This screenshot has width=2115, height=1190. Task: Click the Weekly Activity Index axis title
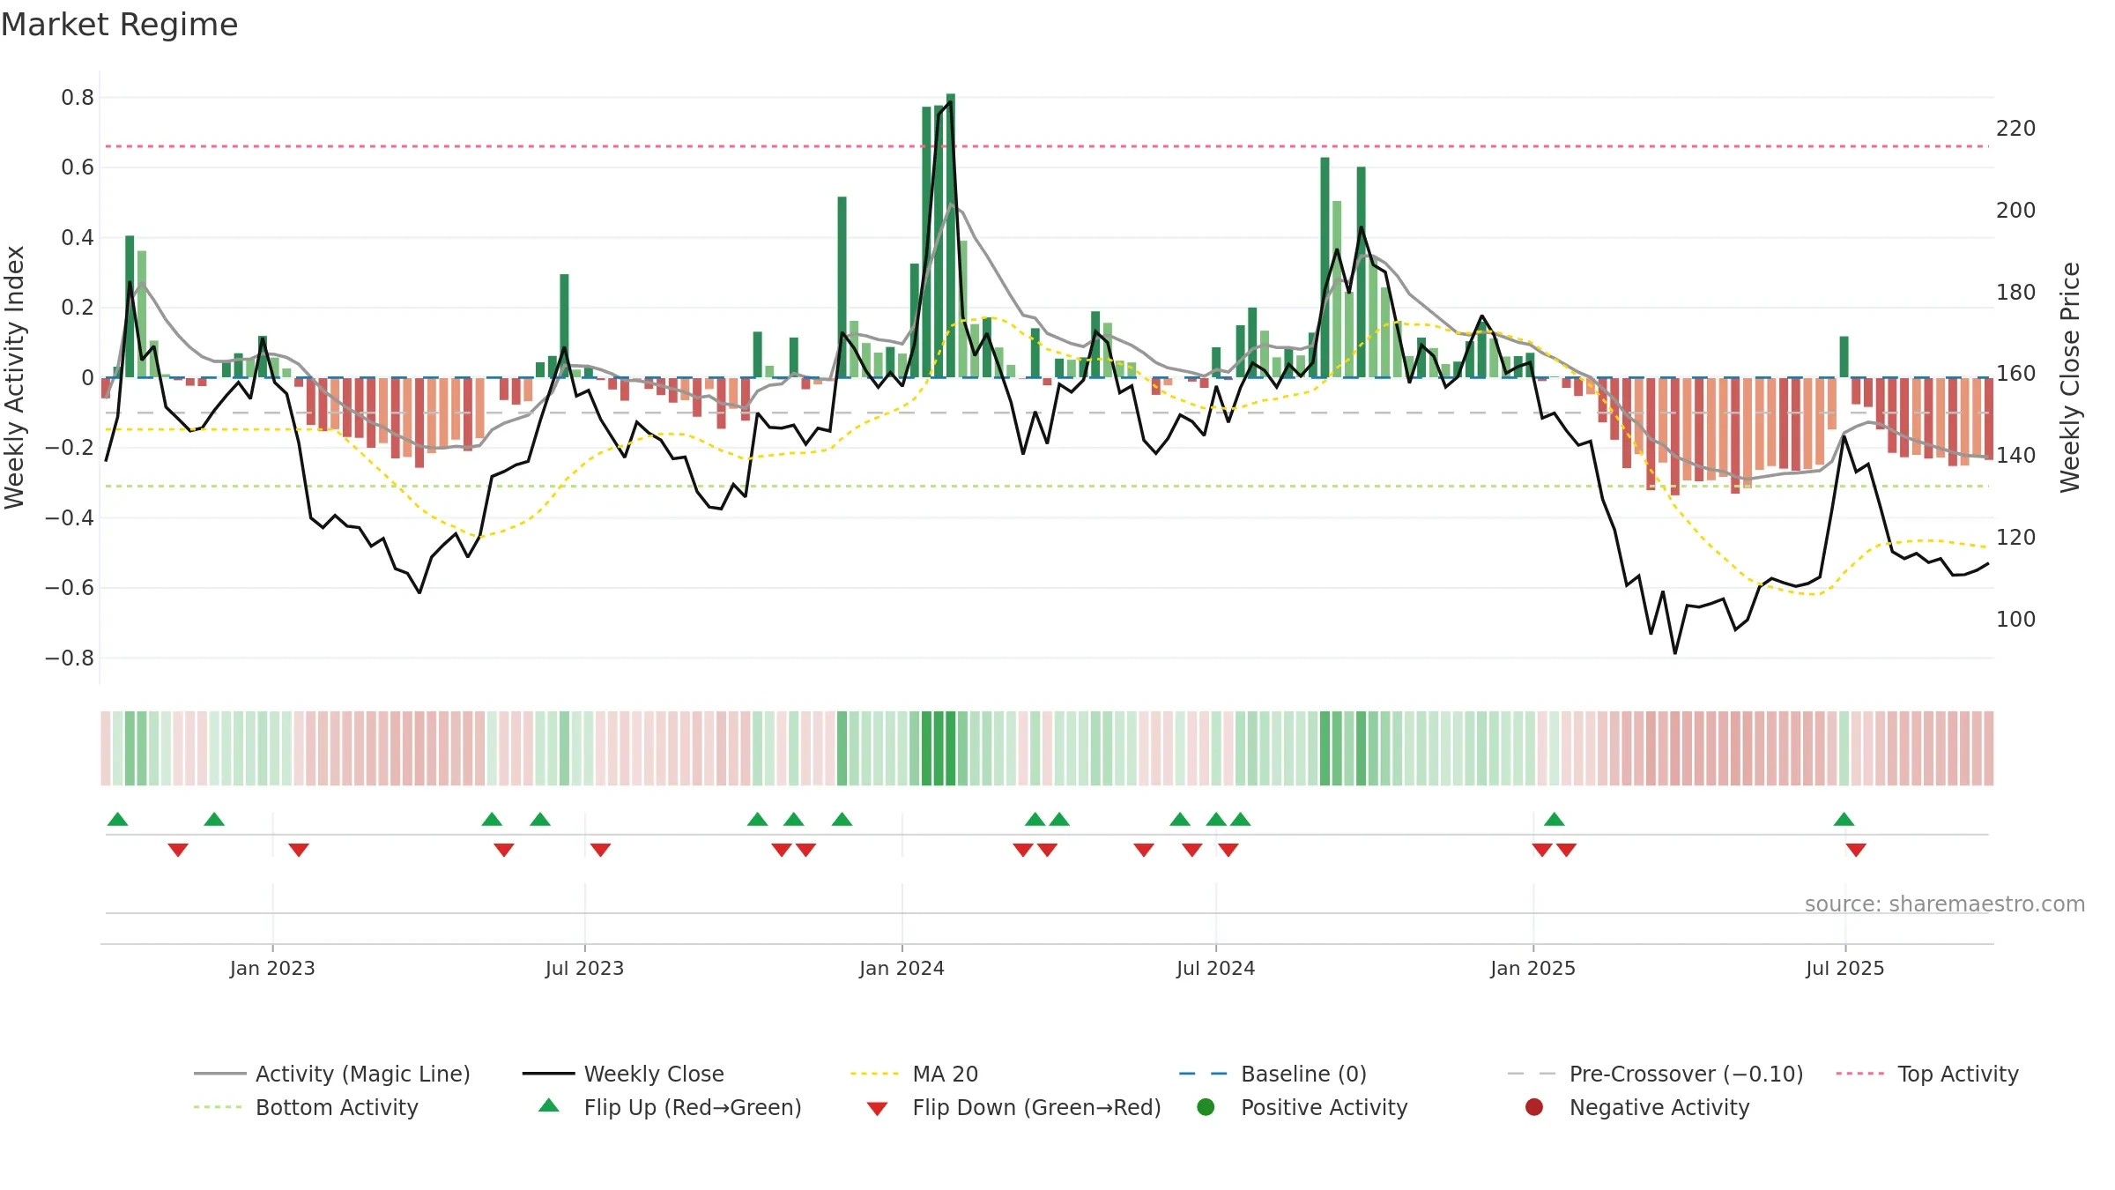tap(15, 377)
